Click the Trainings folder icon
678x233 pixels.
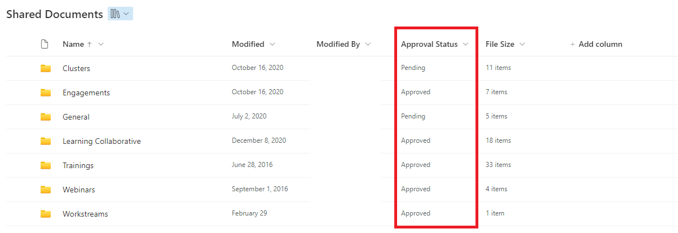(46, 165)
